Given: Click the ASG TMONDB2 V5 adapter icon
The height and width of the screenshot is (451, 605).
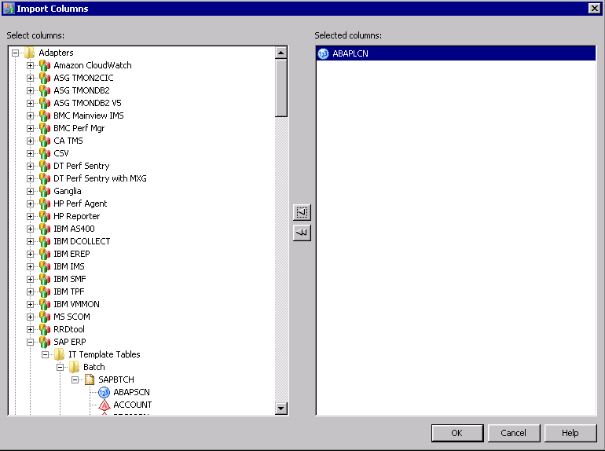Looking at the screenshot, I should click(x=45, y=103).
